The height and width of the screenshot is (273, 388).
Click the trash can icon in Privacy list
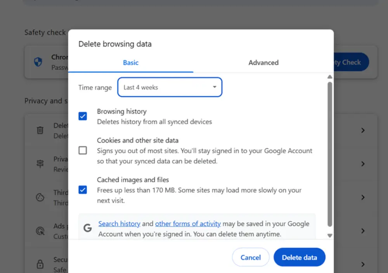point(40,130)
